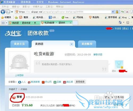Open the blog bookmark
Image resolution: width=133 pixels, height=111 pixels.
click(123, 17)
